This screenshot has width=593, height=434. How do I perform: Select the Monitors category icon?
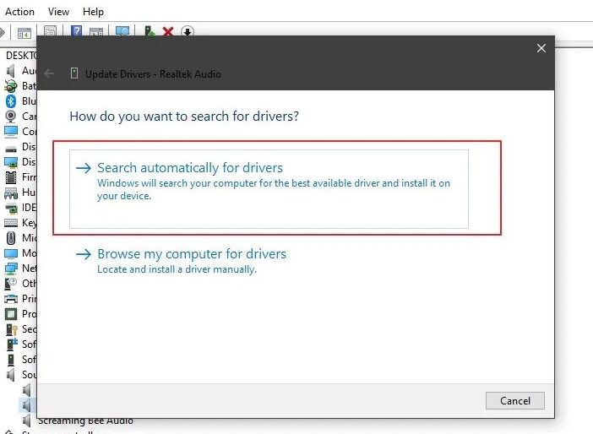[x=11, y=253]
